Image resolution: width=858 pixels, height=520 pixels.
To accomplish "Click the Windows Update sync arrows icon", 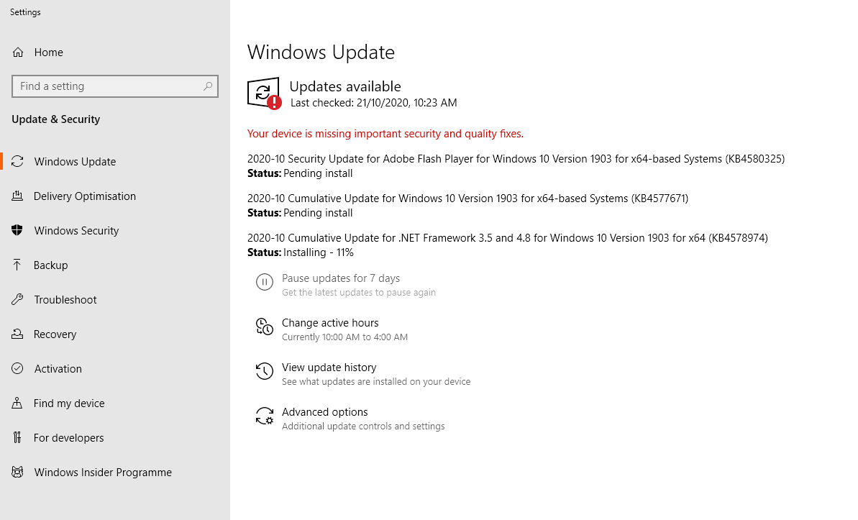I will tap(17, 162).
